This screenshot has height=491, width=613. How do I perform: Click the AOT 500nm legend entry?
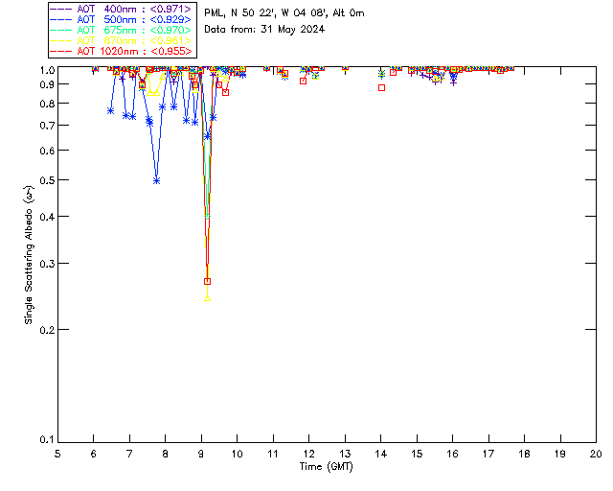(x=122, y=19)
